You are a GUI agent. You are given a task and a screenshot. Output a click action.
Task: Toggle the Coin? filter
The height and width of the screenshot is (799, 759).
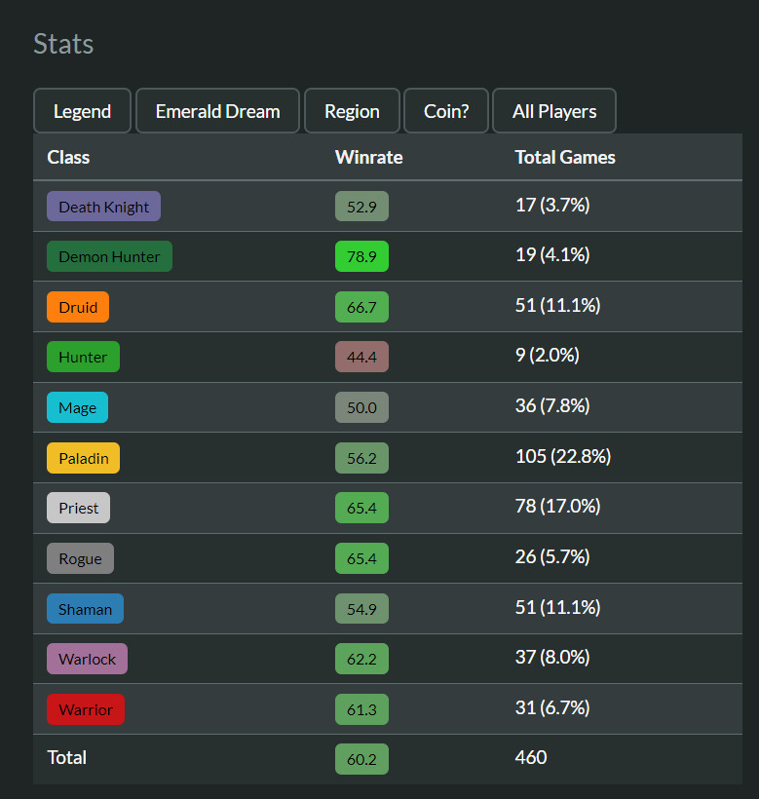coord(446,111)
